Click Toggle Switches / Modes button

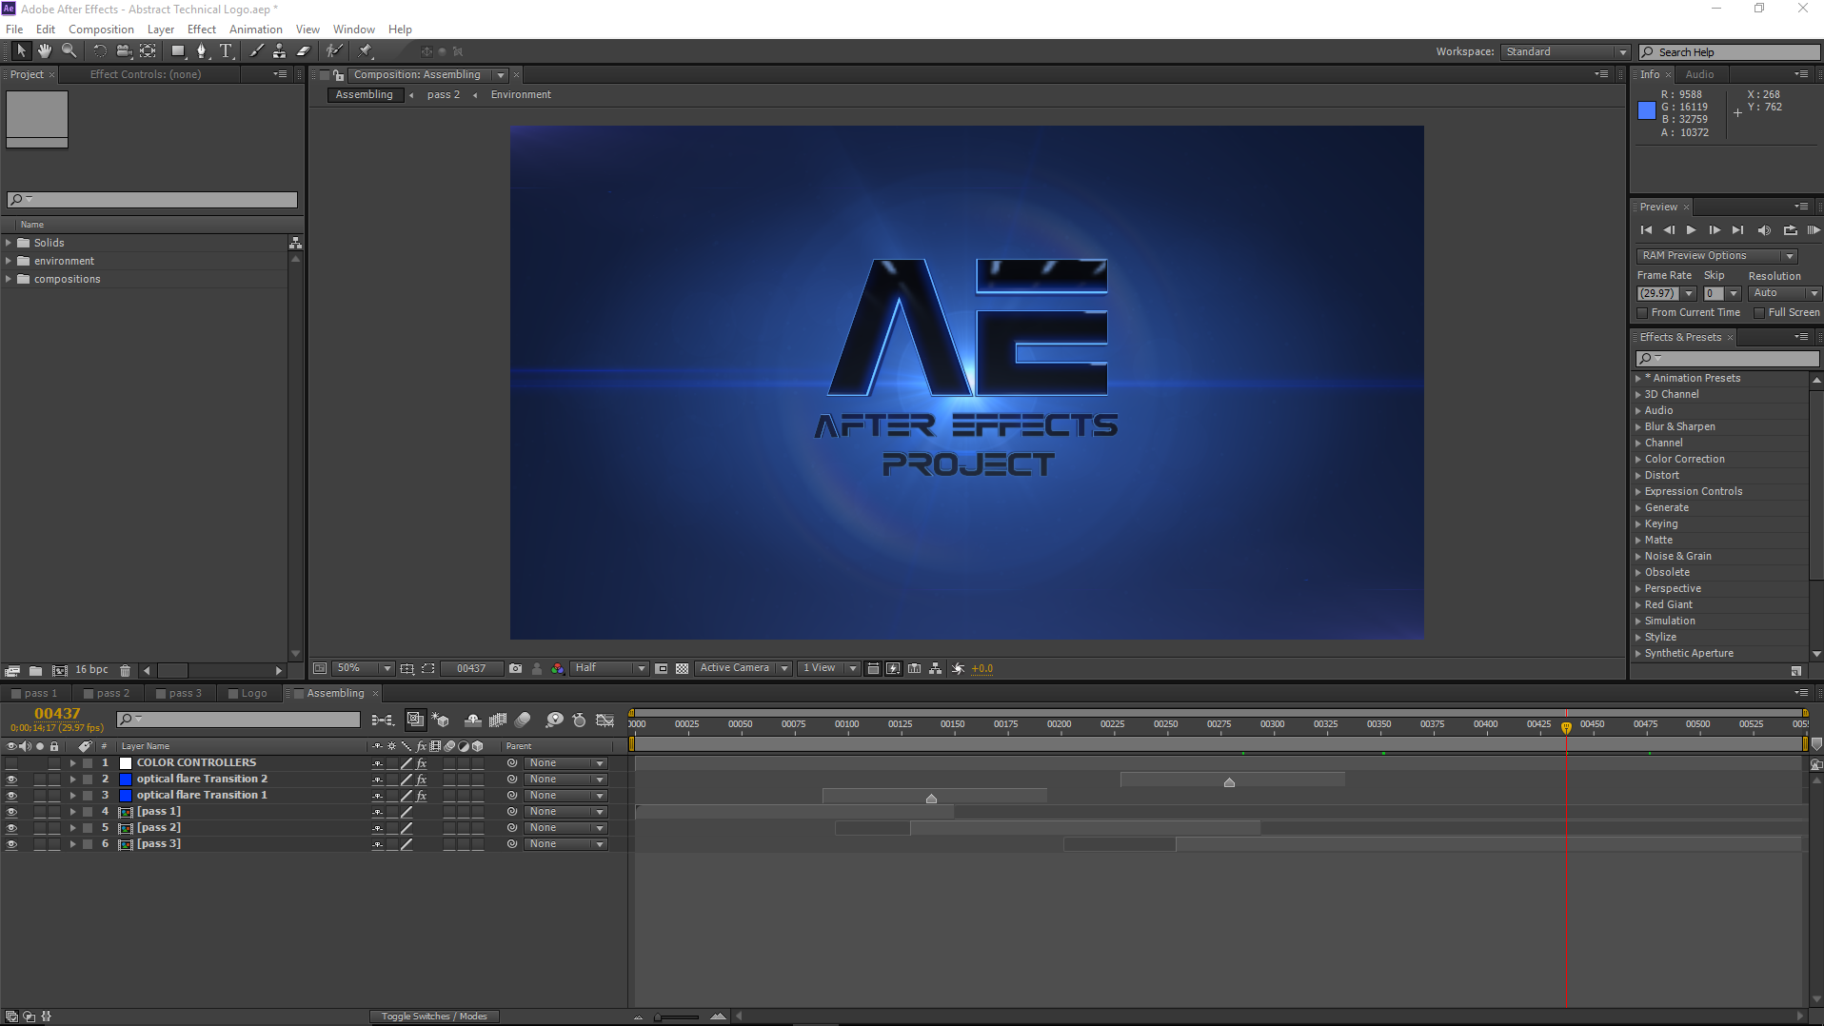tap(434, 1016)
